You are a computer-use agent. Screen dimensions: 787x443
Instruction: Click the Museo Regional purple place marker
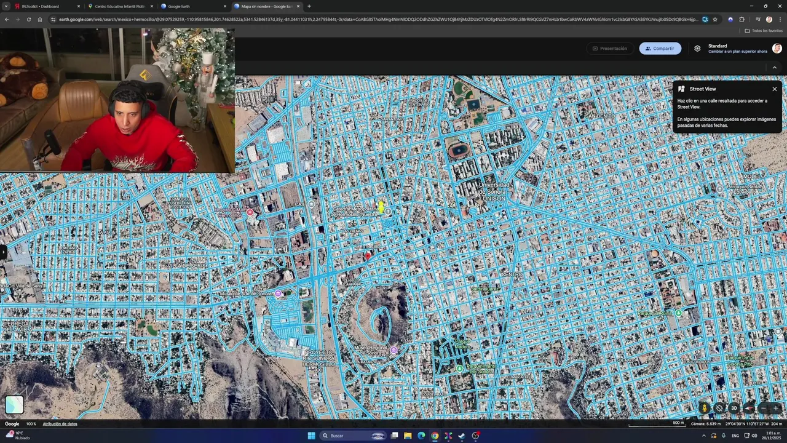coord(393,350)
